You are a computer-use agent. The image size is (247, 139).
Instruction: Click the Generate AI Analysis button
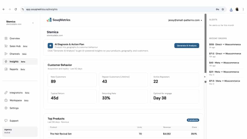(187, 46)
